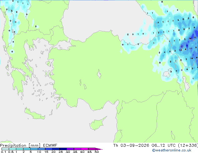The height and width of the screenshot is (153, 198).
Task: Click the 10 mm legend color swatch
Action: point(41,149)
